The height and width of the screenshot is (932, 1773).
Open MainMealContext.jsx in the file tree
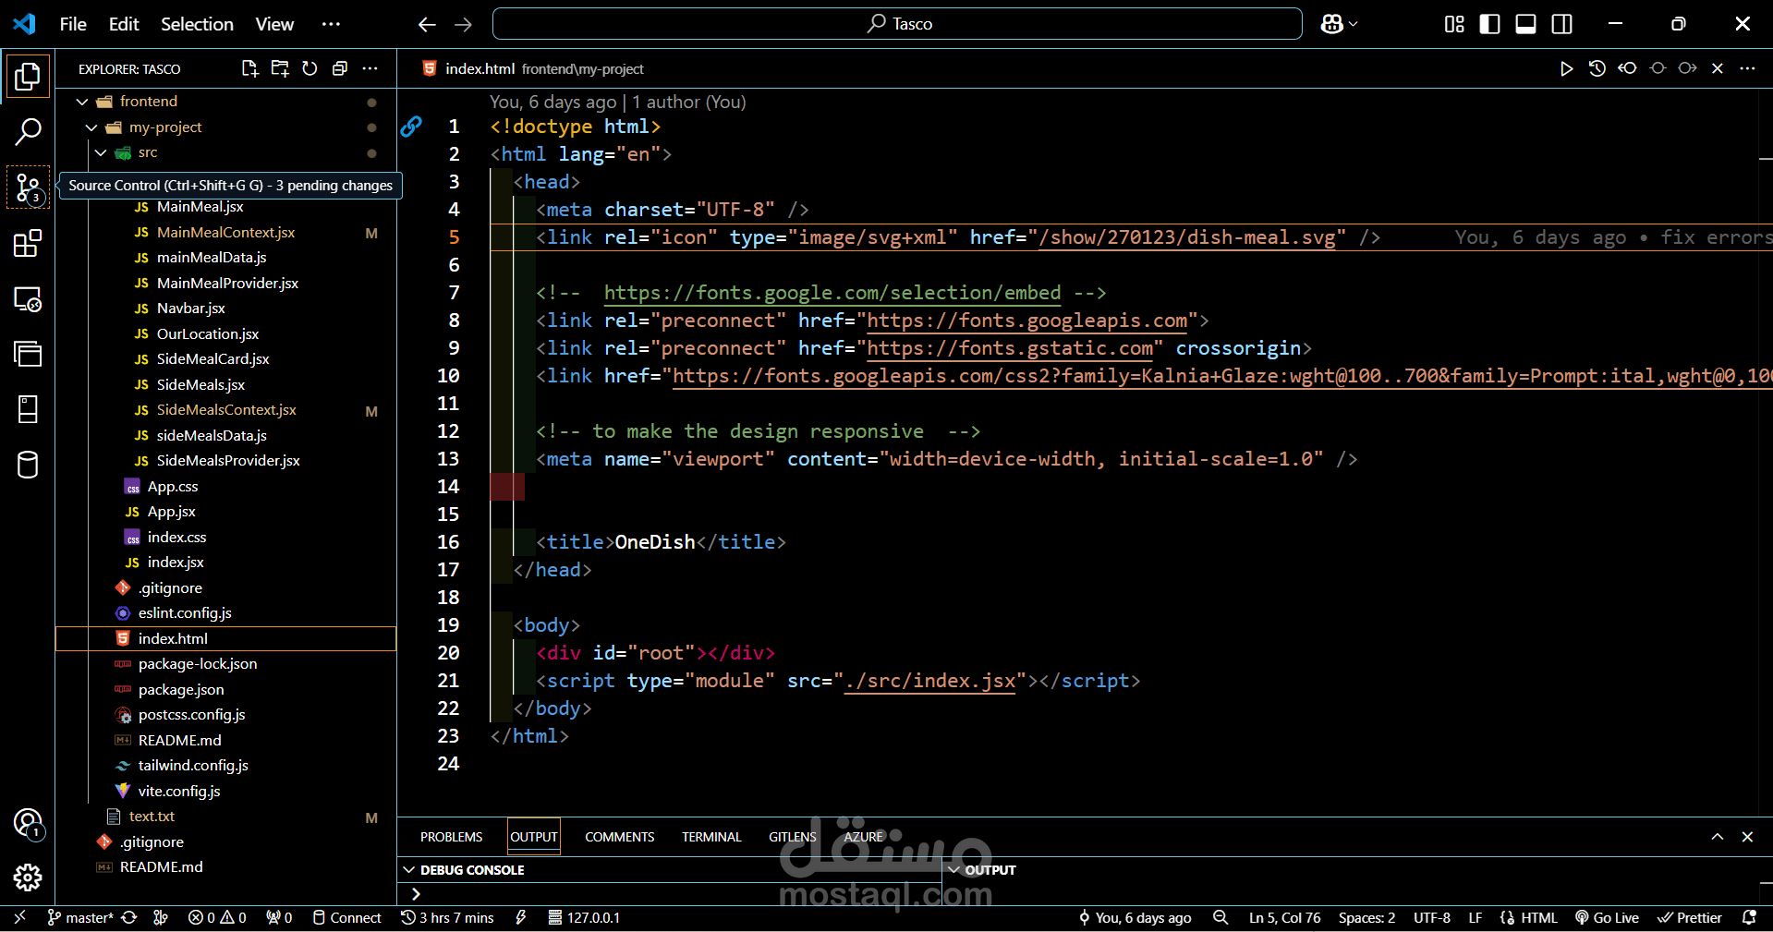point(225,233)
